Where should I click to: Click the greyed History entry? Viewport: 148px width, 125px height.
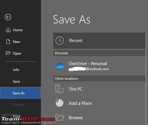point(18,105)
